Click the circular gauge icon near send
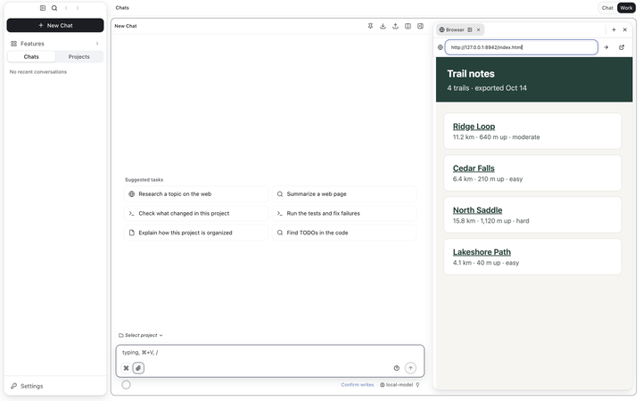642x401 pixels. pos(396,368)
